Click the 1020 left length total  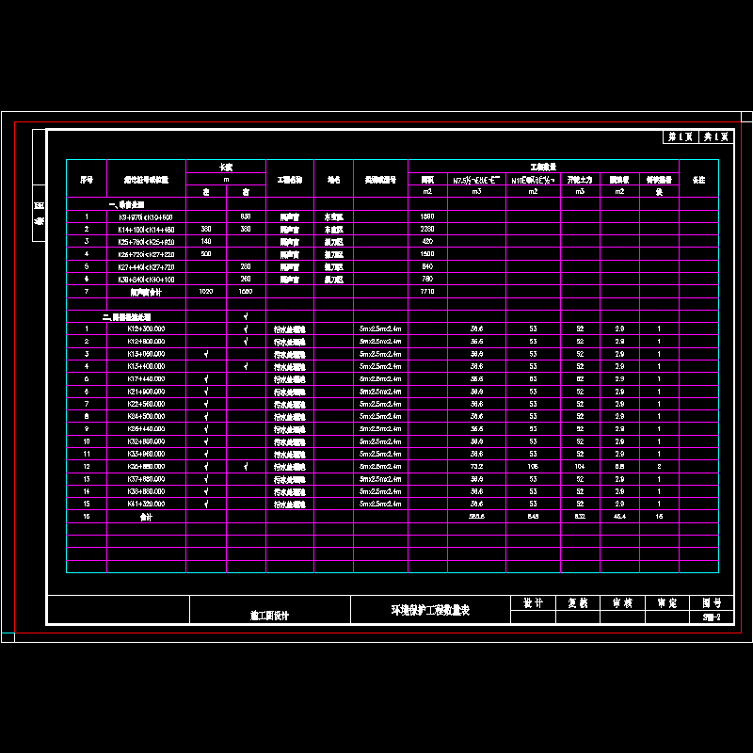206,292
